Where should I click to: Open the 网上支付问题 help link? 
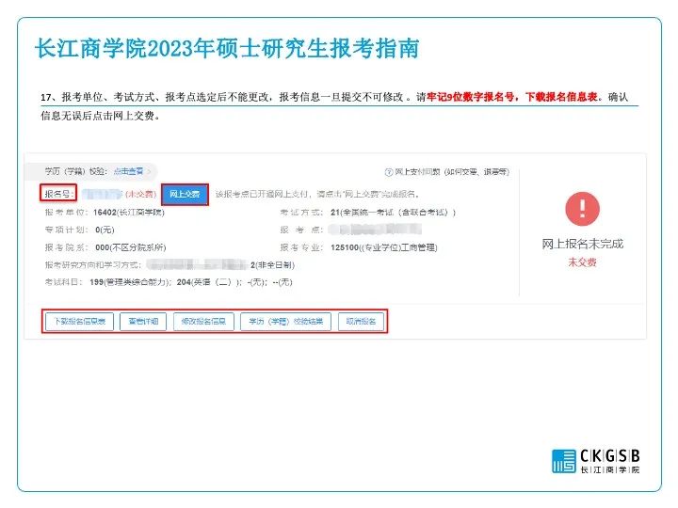click(x=452, y=172)
